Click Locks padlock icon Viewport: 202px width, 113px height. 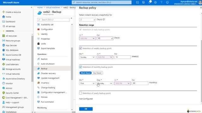(x=39, y=44)
